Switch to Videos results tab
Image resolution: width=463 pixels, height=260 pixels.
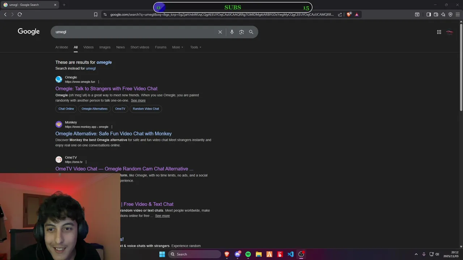(x=88, y=47)
